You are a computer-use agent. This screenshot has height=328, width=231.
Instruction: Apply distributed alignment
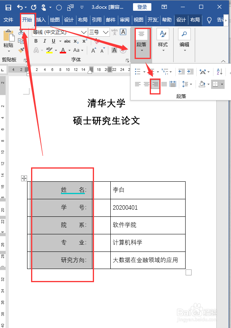click(173, 84)
